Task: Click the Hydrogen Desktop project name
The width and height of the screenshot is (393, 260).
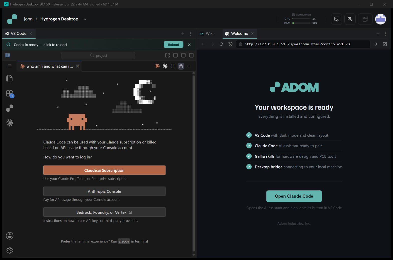Action: pos(59,19)
